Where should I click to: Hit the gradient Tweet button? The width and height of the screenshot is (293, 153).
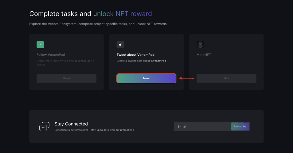(146, 78)
